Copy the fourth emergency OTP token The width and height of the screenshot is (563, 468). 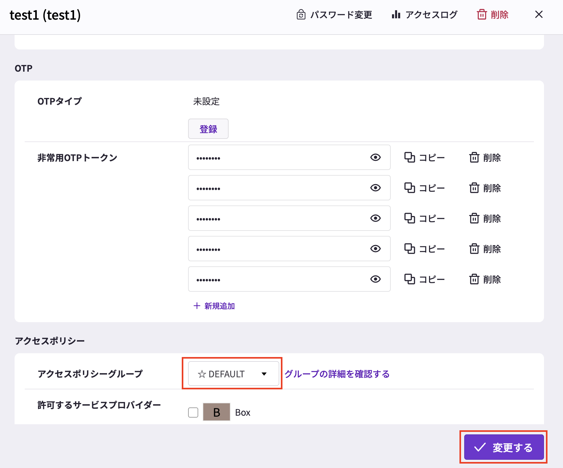424,249
